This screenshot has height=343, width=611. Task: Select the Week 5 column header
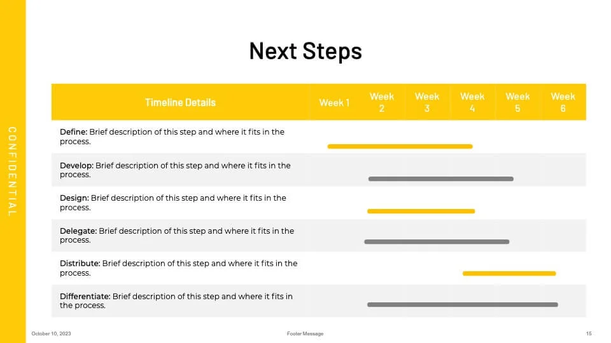point(517,102)
